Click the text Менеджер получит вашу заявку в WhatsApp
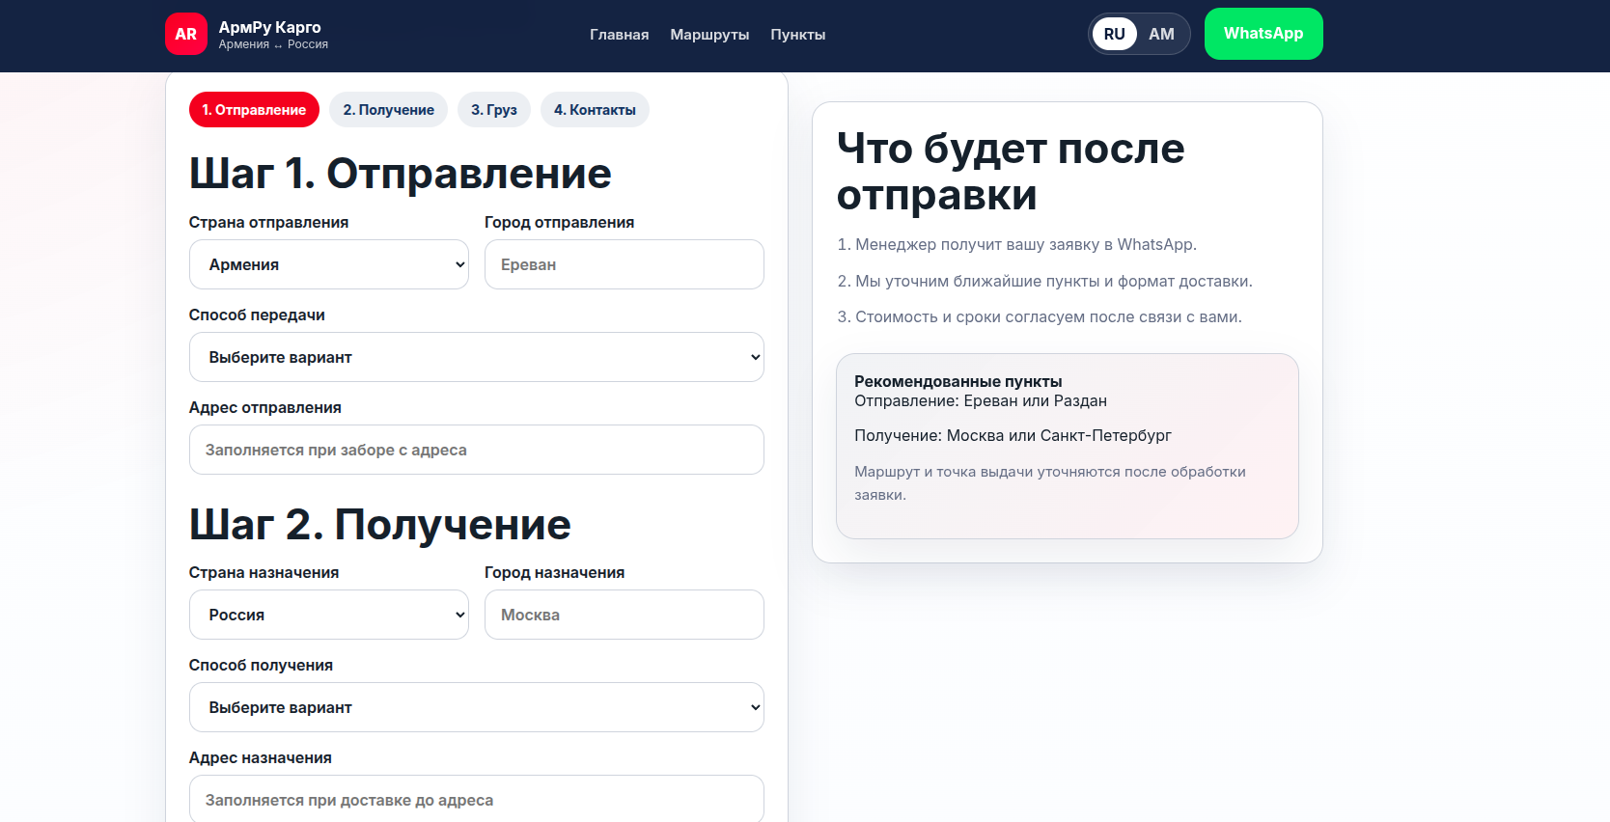 [x=1026, y=245]
